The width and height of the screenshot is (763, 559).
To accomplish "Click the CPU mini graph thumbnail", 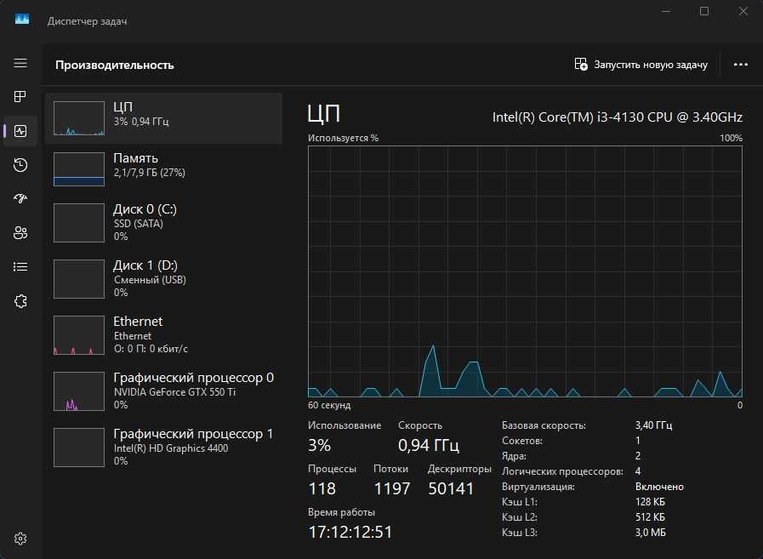I will 79,118.
